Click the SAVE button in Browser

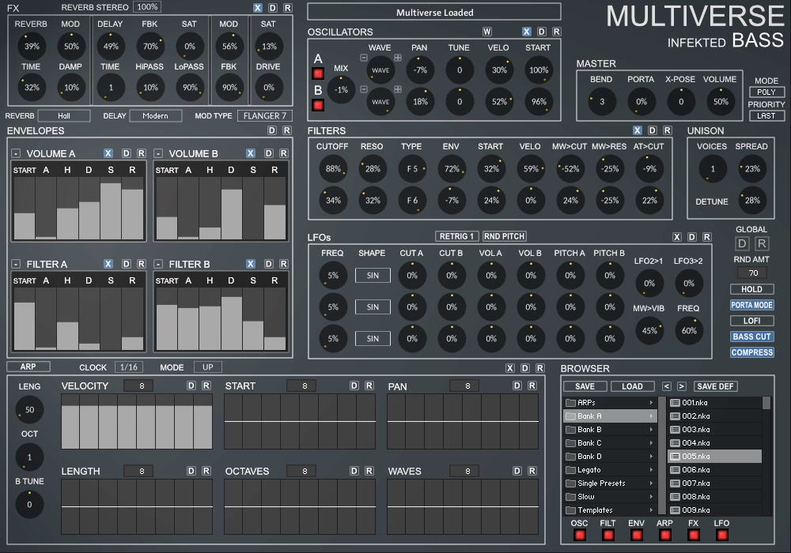point(585,386)
